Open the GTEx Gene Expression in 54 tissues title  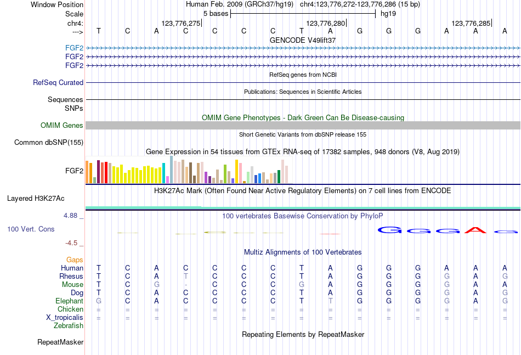[x=303, y=152]
